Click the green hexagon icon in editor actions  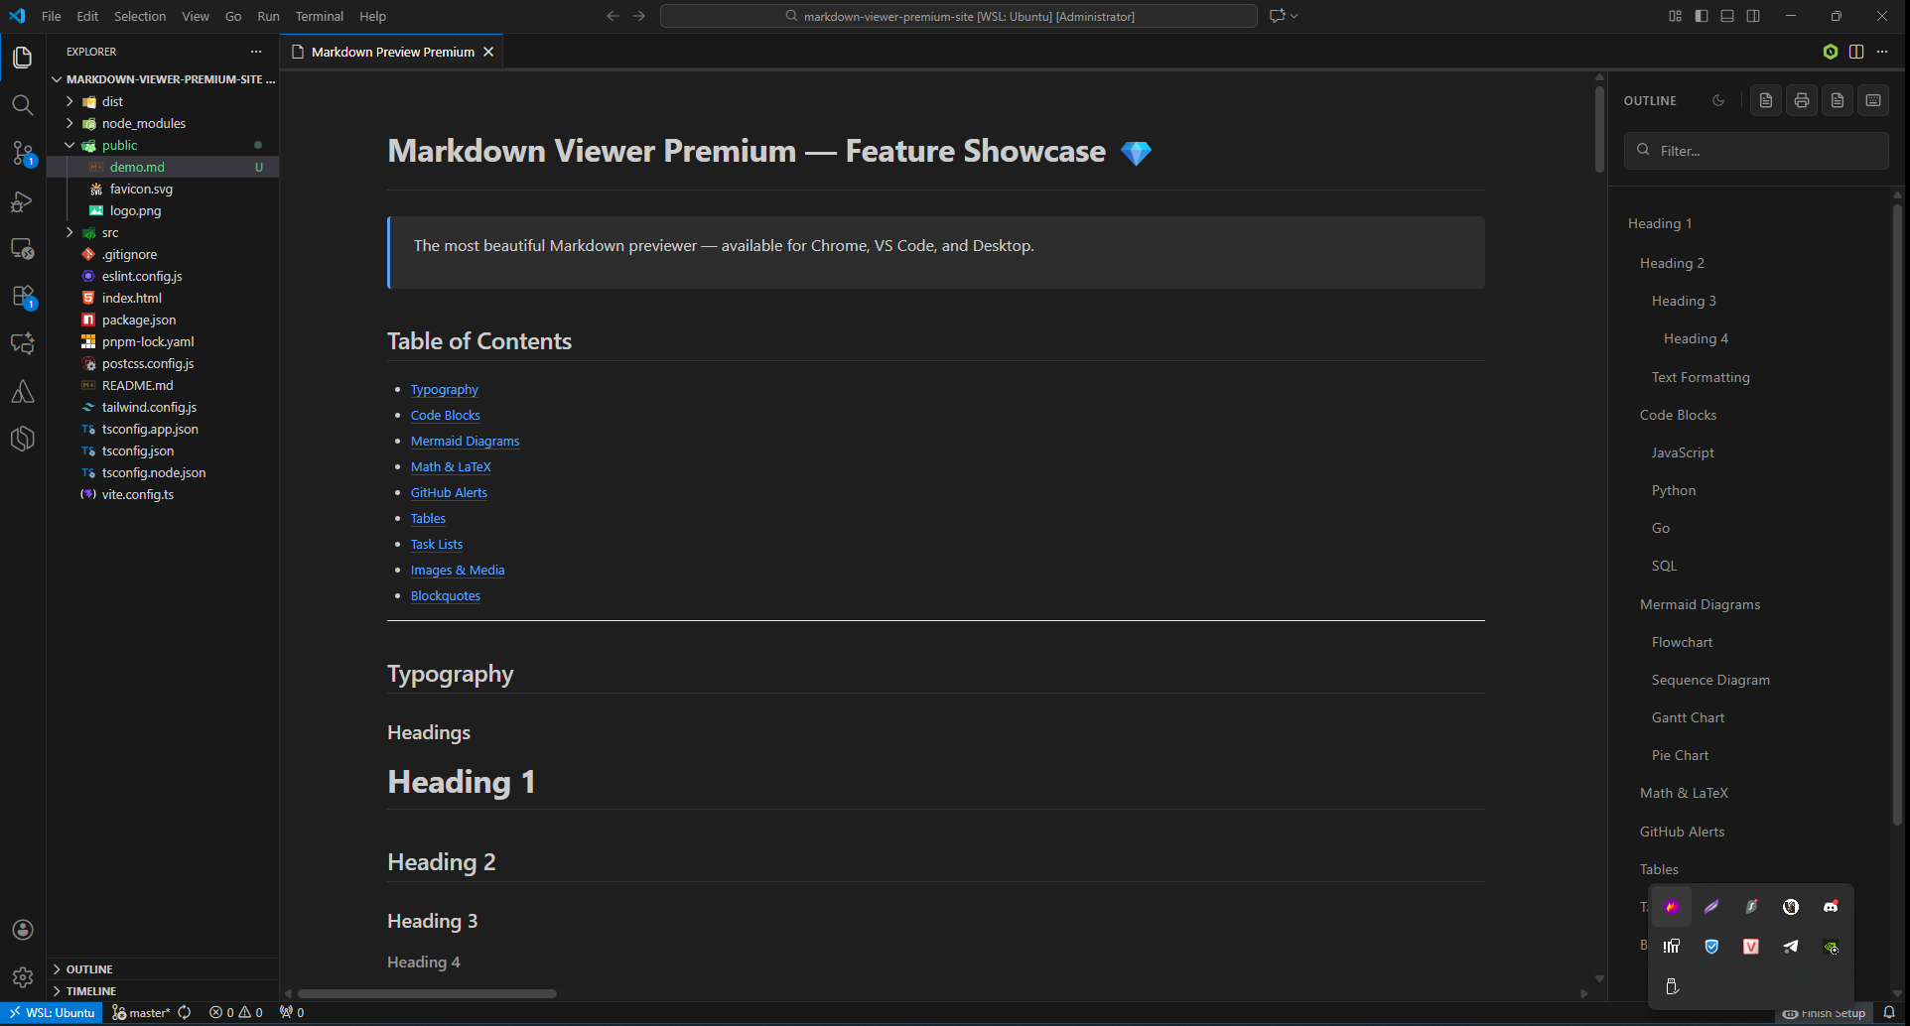pyautogui.click(x=1831, y=52)
